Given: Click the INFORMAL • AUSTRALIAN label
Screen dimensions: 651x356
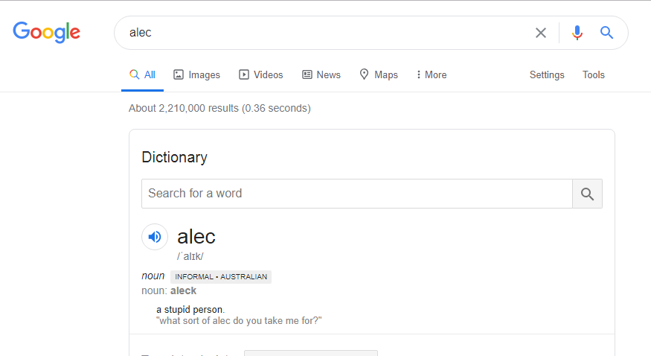Looking at the screenshot, I should pyautogui.click(x=221, y=276).
